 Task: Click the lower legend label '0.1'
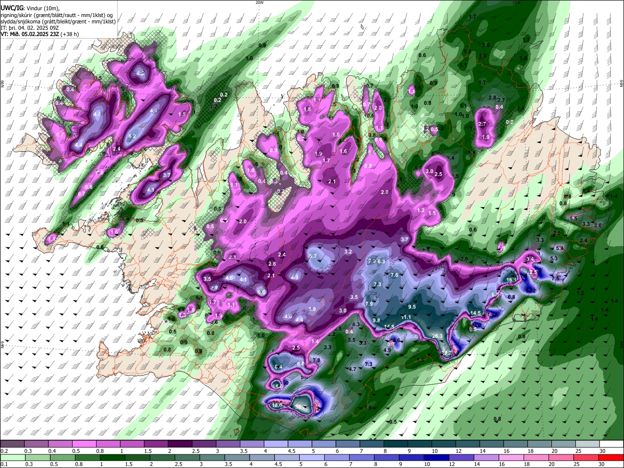point(3,465)
